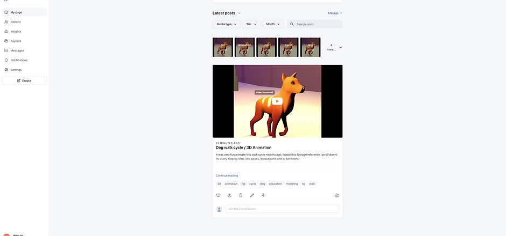The image size is (506, 236).
Task: Click the Join the conversation comment field
Action: click(x=283, y=209)
